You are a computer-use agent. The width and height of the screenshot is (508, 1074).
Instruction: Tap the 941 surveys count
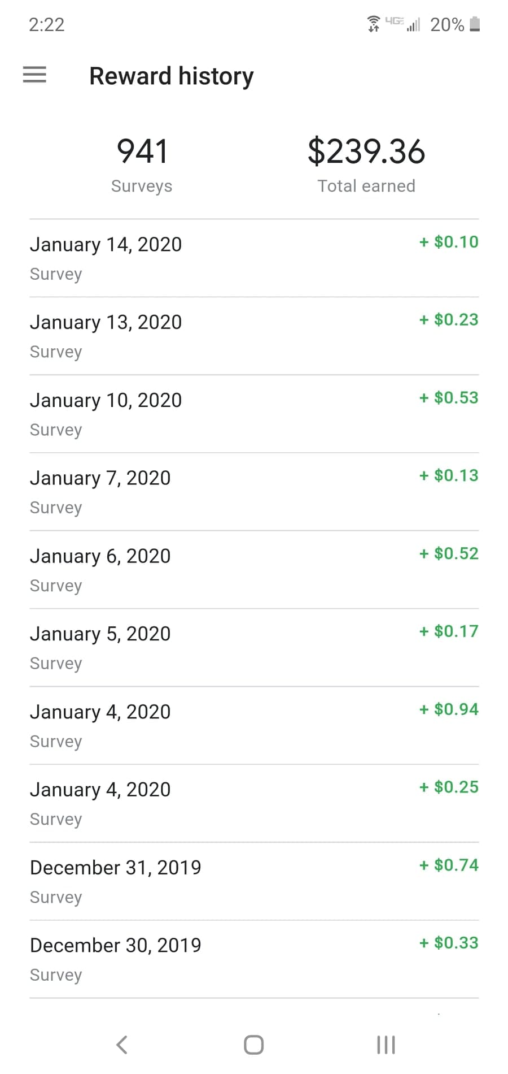point(142,152)
